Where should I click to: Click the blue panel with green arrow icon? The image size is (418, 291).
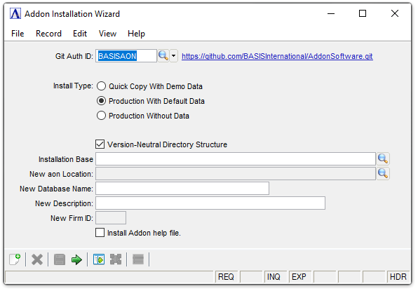point(99,259)
